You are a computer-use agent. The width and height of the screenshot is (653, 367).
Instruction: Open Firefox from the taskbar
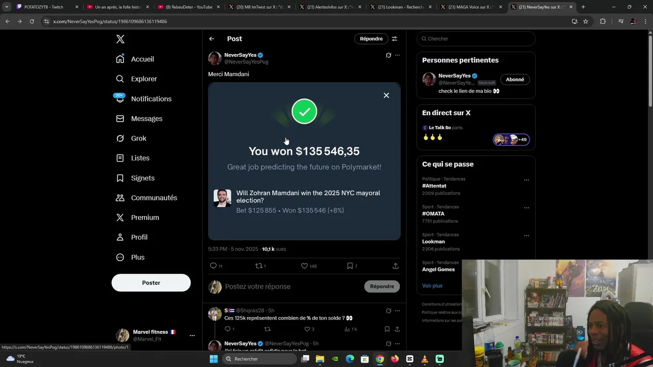point(394,359)
